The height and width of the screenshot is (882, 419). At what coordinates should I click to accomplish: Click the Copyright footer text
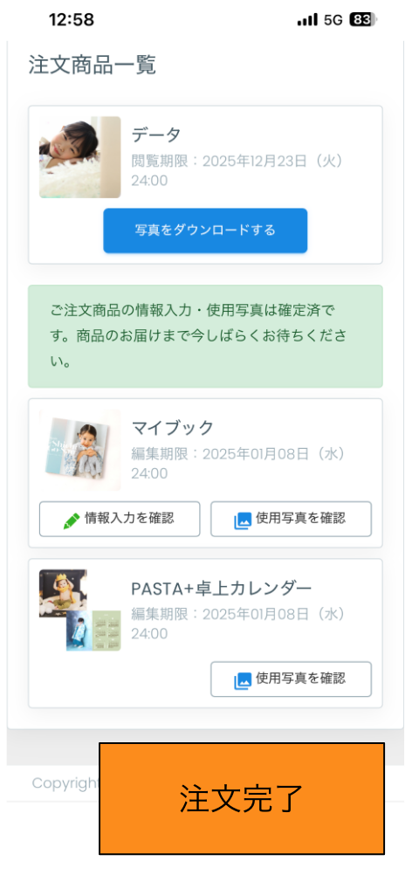(x=65, y=783)
